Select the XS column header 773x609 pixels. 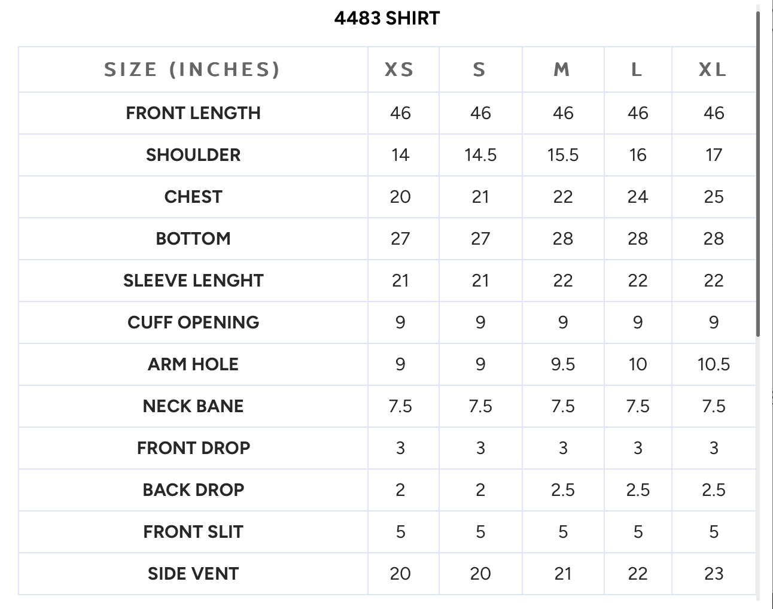(x=400, y=70)
